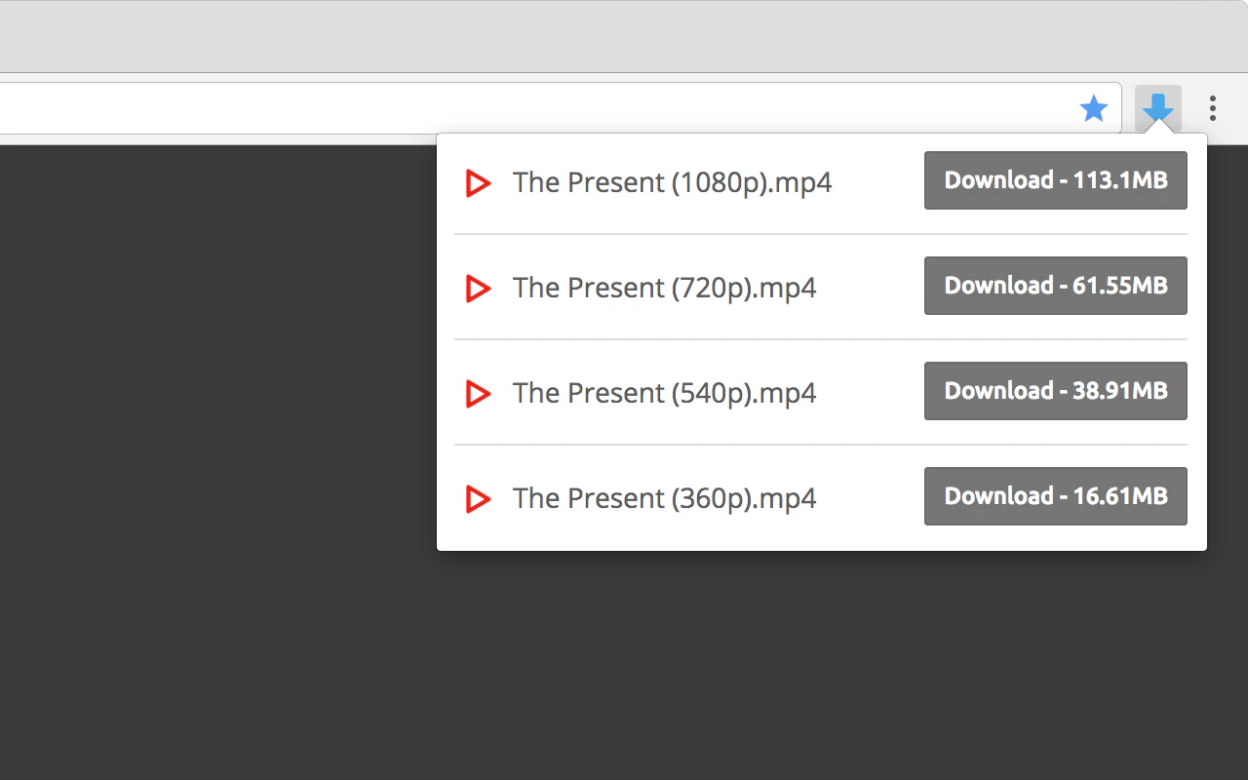1248x780 pixels.
Task: Download the smallest 16.61MB file
Action: pos(1055,496)
